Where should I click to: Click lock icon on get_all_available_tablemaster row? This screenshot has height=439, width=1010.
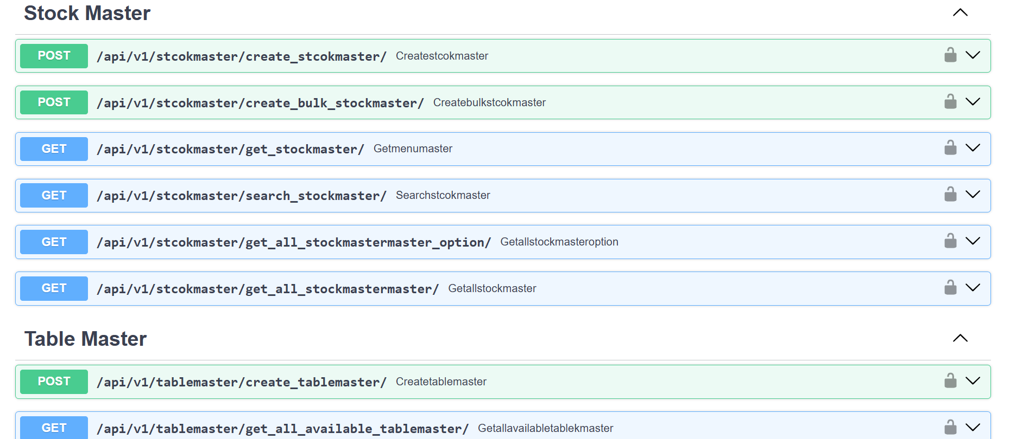(x=950, y=427)
